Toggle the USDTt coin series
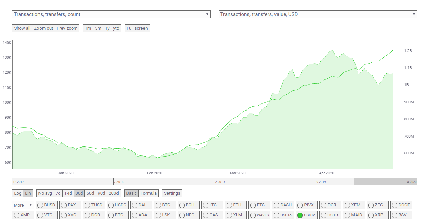The width and height of the screenshot is (421, 220). coord(331,215)
